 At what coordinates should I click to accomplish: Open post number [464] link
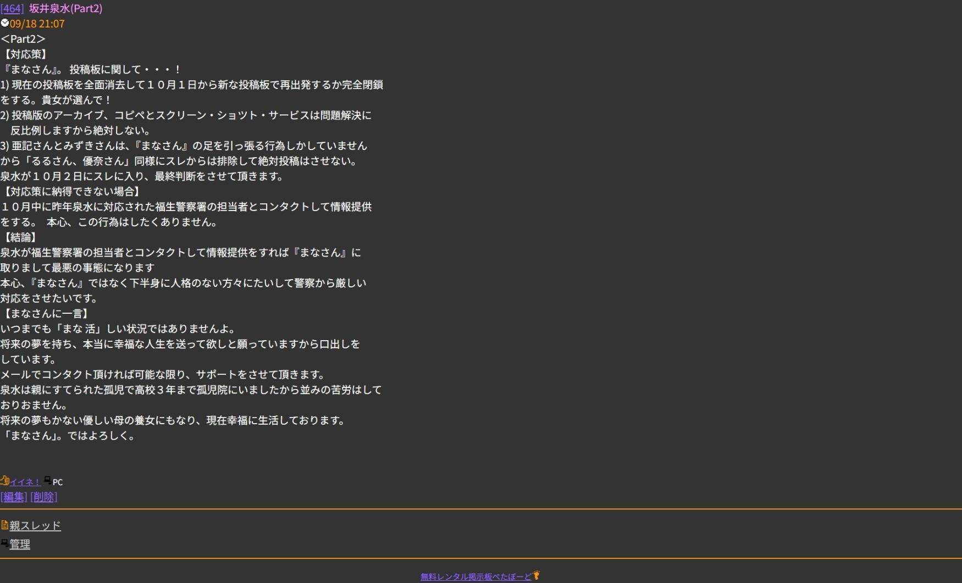[12, 8]
